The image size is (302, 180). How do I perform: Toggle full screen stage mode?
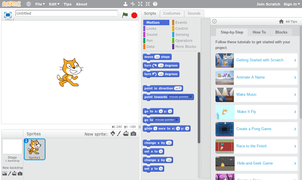point(8,15)
